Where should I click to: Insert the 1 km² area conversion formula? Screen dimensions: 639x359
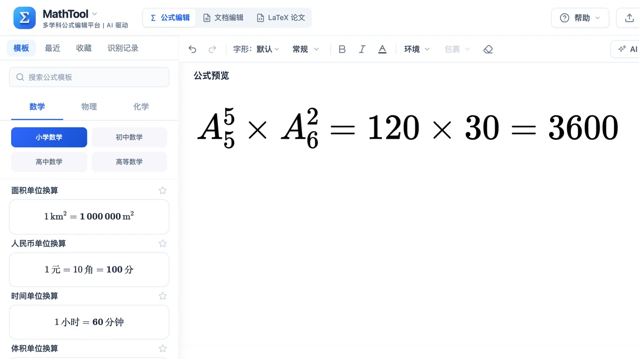pyautogui.click(x=89, y=216)
